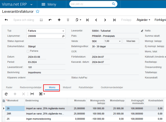This screenshot has height=122, width=166.
Task: Click the delete trash can icon
Action: coord(68,20)
